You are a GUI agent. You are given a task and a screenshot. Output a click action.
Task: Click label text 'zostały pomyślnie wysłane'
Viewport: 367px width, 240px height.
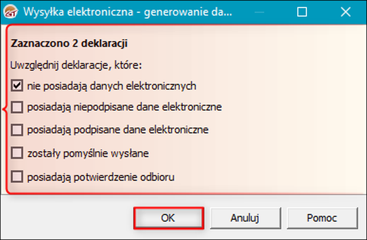pos(88,154)
